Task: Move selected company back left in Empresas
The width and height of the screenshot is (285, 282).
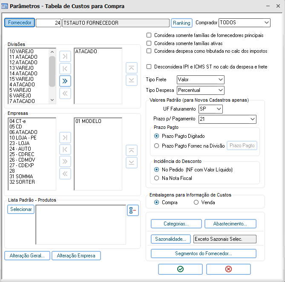Action: pos(65,150)
